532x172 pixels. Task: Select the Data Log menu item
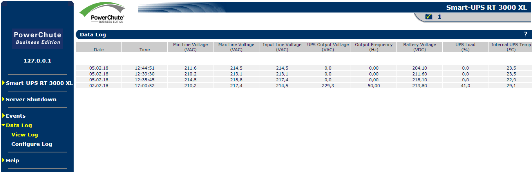pyautogui.click(x=19, y=125)
